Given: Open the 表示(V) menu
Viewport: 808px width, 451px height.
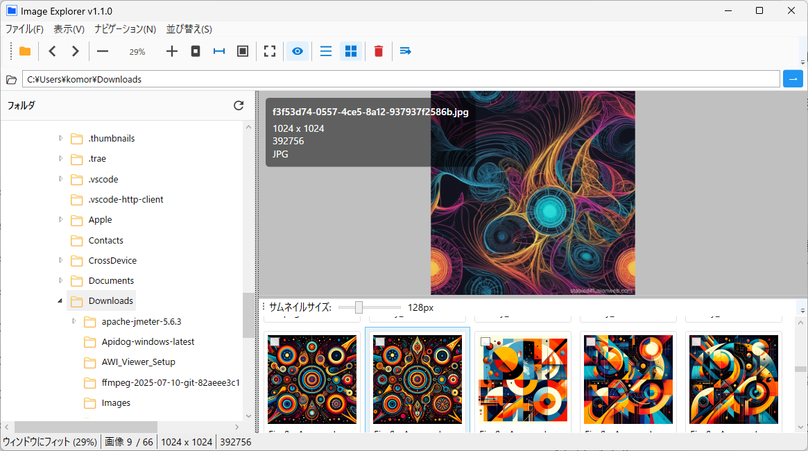Looking at the screenshot, I should (x=69, y=29).
